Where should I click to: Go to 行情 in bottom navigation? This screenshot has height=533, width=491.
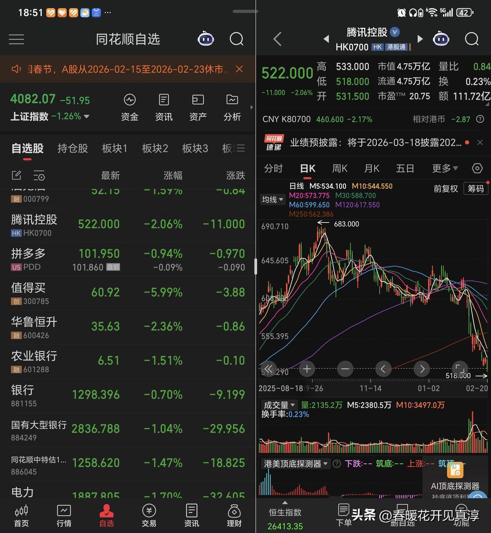pyautogui.click(x=64, y=516)
